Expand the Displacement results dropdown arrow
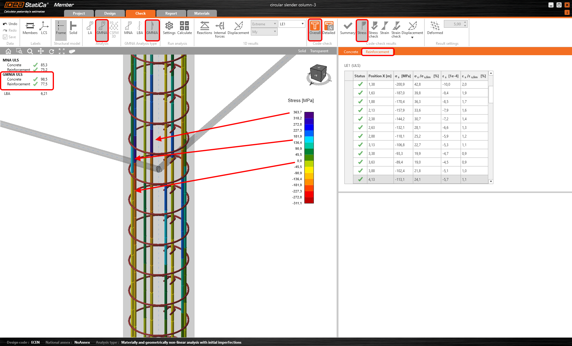The image size is (572, 346). point(412,38)
